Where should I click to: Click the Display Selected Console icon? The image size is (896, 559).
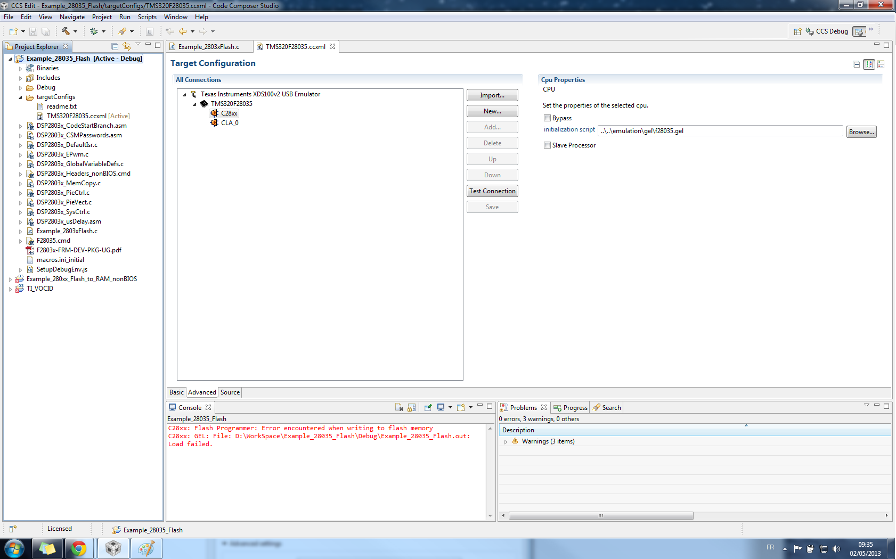pyautogui.click(x=441, y=407)
